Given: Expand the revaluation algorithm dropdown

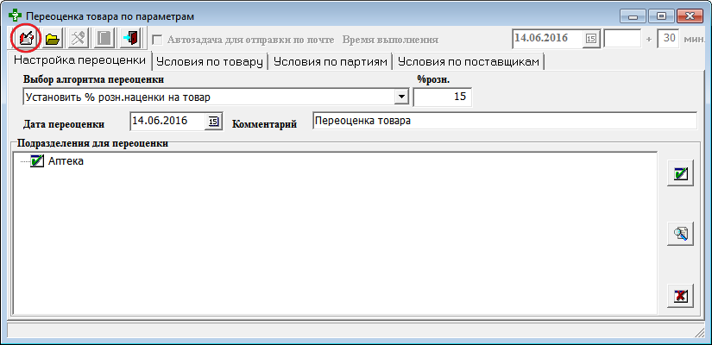Looking at the screenshot, I should tap(400, 97).
